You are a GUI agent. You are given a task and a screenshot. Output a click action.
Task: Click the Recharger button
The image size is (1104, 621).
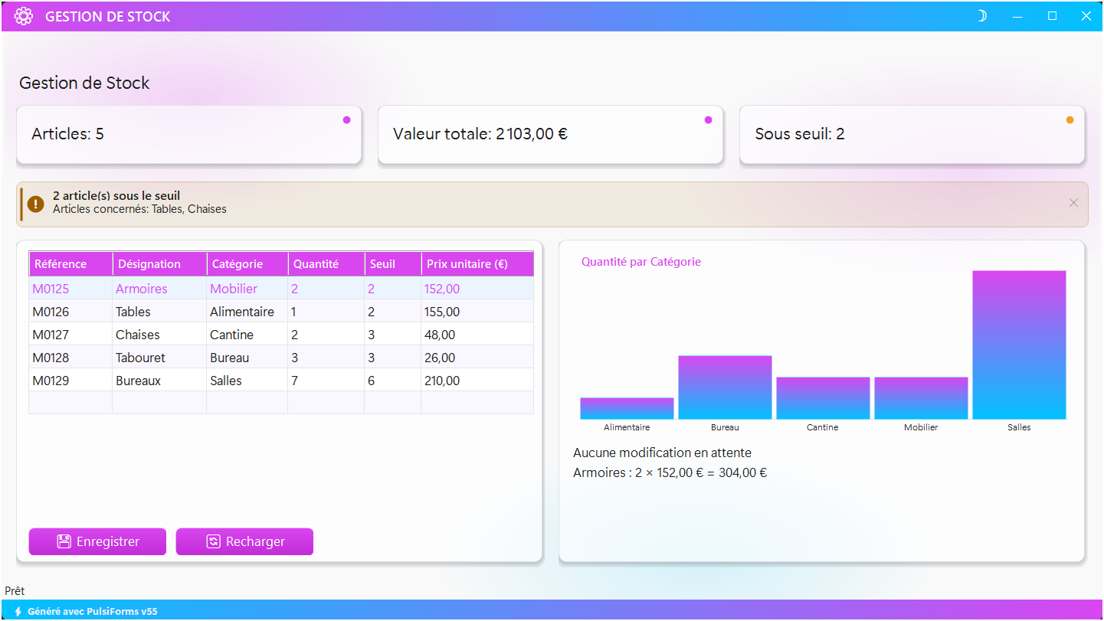pyautogui.click(x=244, y=541)
